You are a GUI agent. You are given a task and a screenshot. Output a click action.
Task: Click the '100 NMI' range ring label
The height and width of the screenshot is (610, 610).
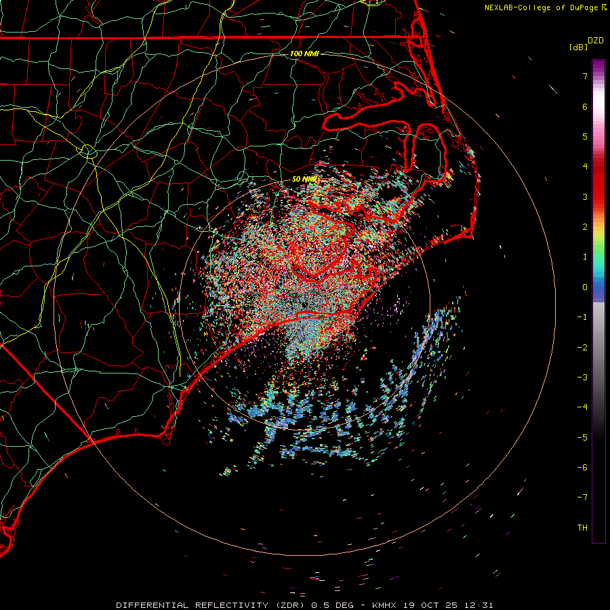pyautogui.click(x=304, y=54)
